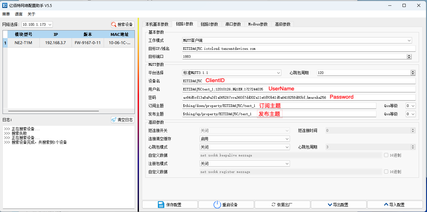This screenshot has height=212, width=427.
Task: Toggle 16进制 checkbox for keepalive custom data
Action: pos(386,155)
